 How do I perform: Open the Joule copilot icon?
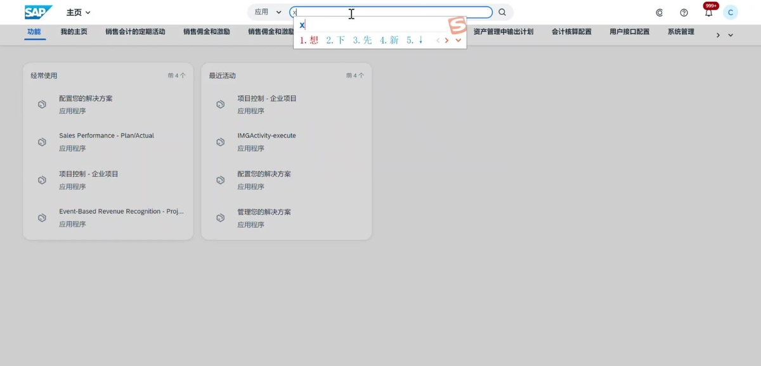pyautogui.click(x=660, y=13)
